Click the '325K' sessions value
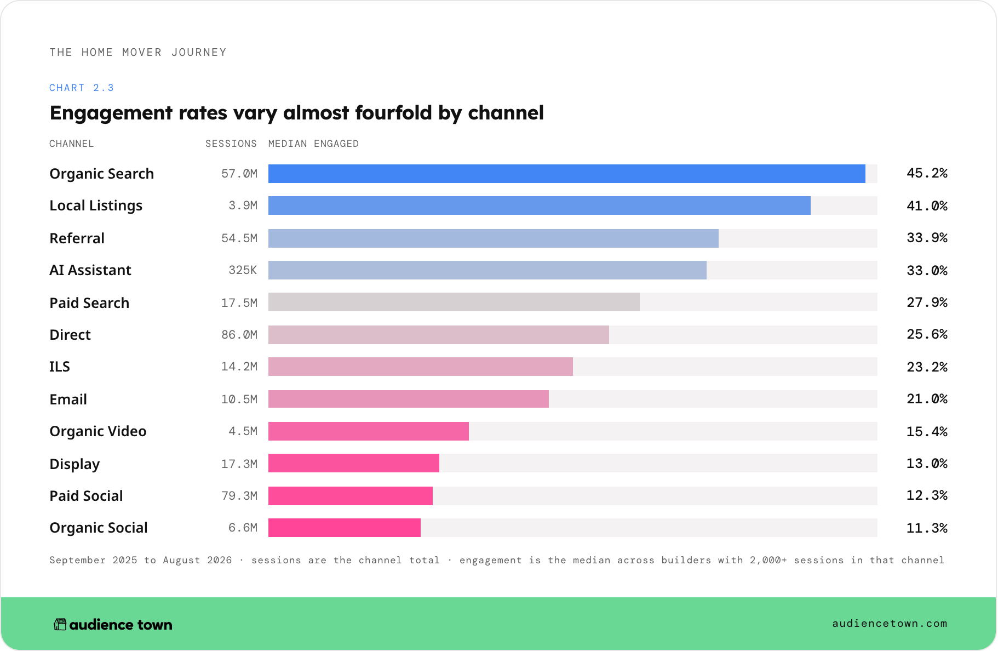Screen dimensions: 998x651 tap(243, 270)
